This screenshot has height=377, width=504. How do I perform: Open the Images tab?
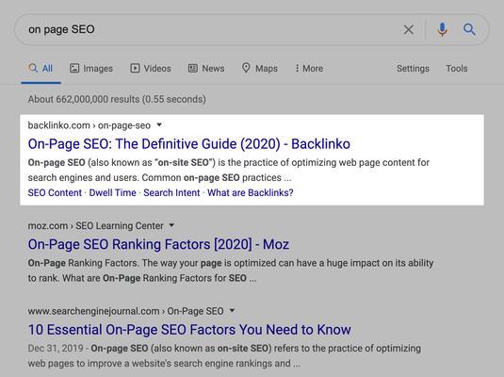(x=91, y=68)
